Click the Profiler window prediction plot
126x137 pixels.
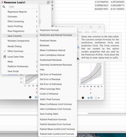click(91, 74)
